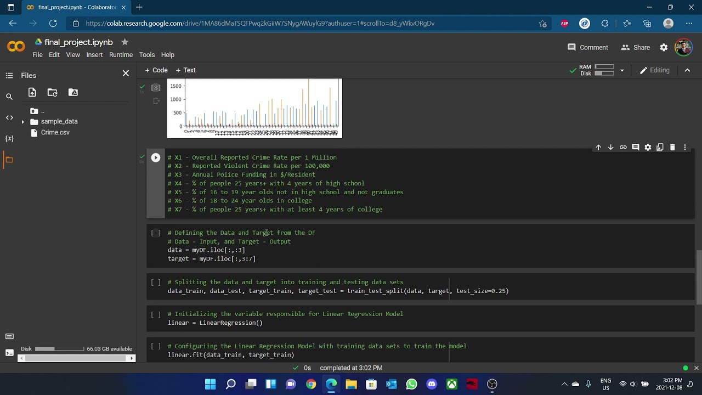Screen dimensions: 702x395
Task: Add a new Text cell
Action: pos(185,70)
